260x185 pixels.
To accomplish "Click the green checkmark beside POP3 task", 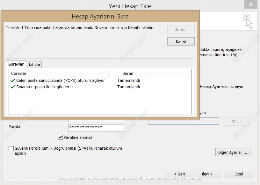I will (13, 80).
